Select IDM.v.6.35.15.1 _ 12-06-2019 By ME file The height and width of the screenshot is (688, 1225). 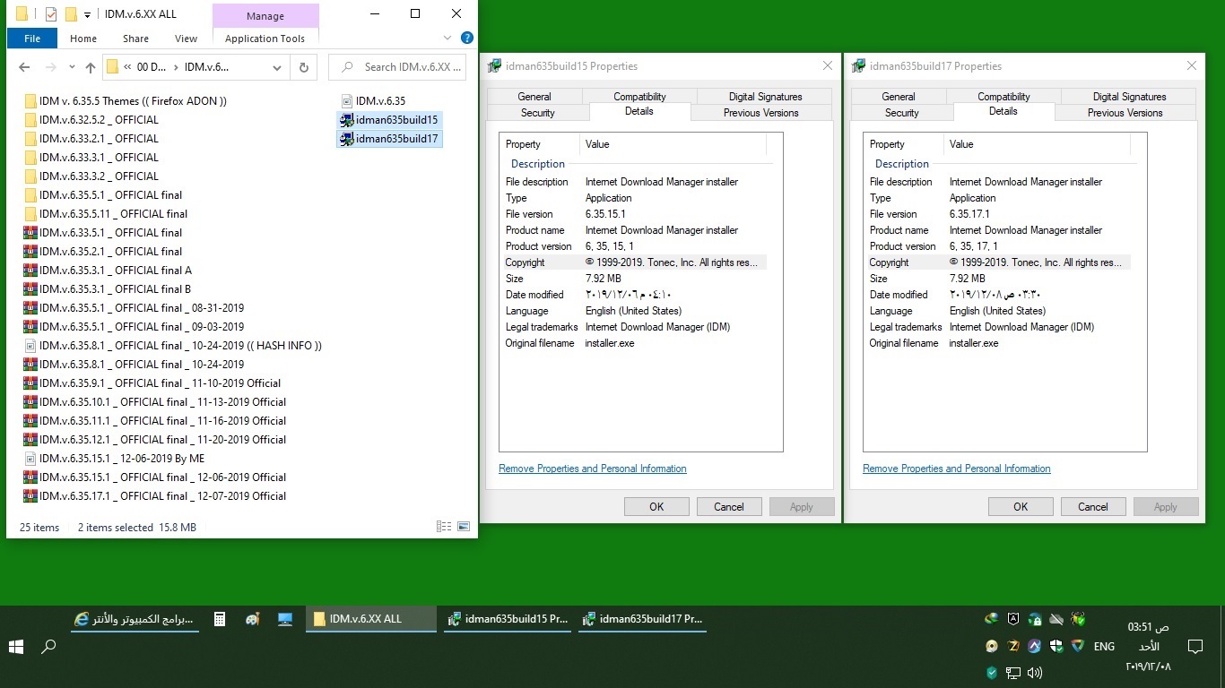pos(114,459)
